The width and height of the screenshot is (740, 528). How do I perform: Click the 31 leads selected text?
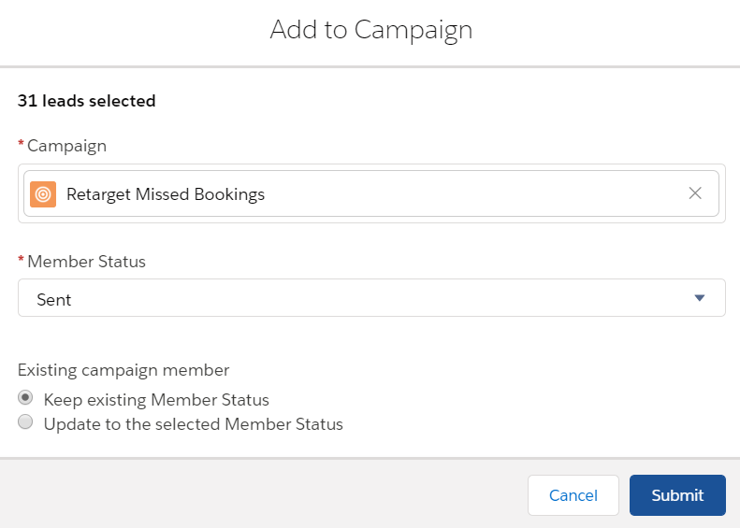(86, 101)
